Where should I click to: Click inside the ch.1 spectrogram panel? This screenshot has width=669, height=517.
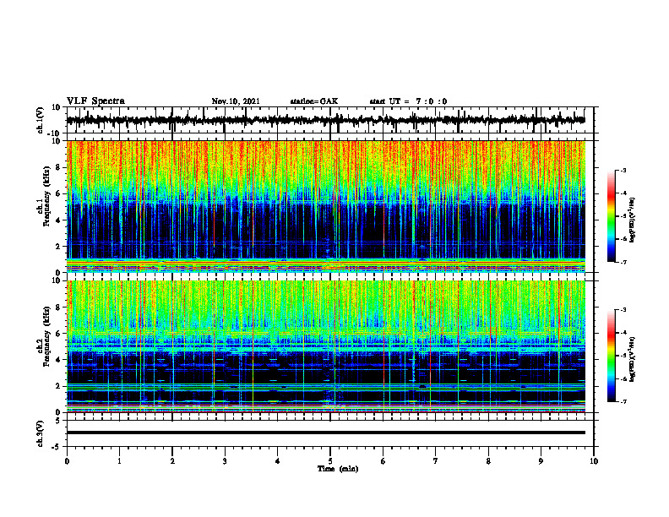pyautogui.click(x=325, y=206)
